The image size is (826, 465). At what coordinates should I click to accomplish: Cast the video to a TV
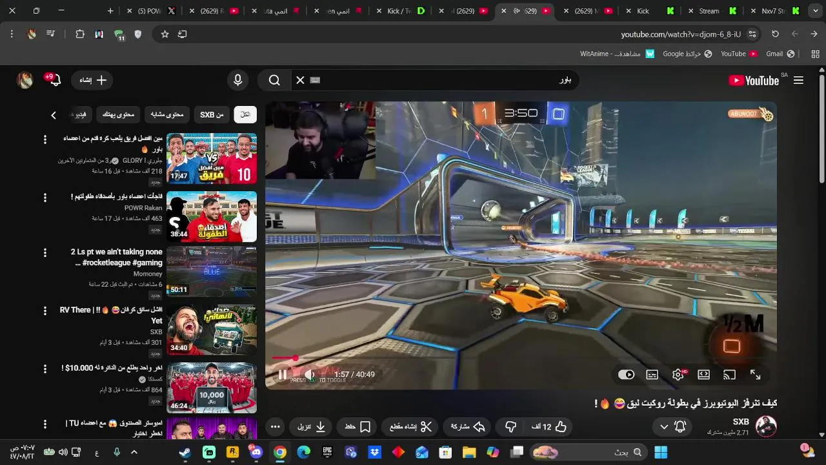729,375
